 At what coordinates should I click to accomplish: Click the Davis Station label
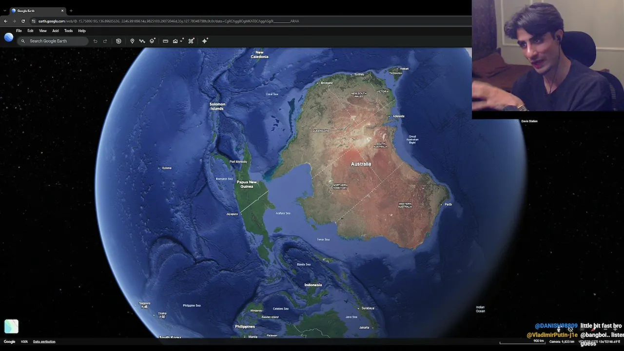[529, 121]
